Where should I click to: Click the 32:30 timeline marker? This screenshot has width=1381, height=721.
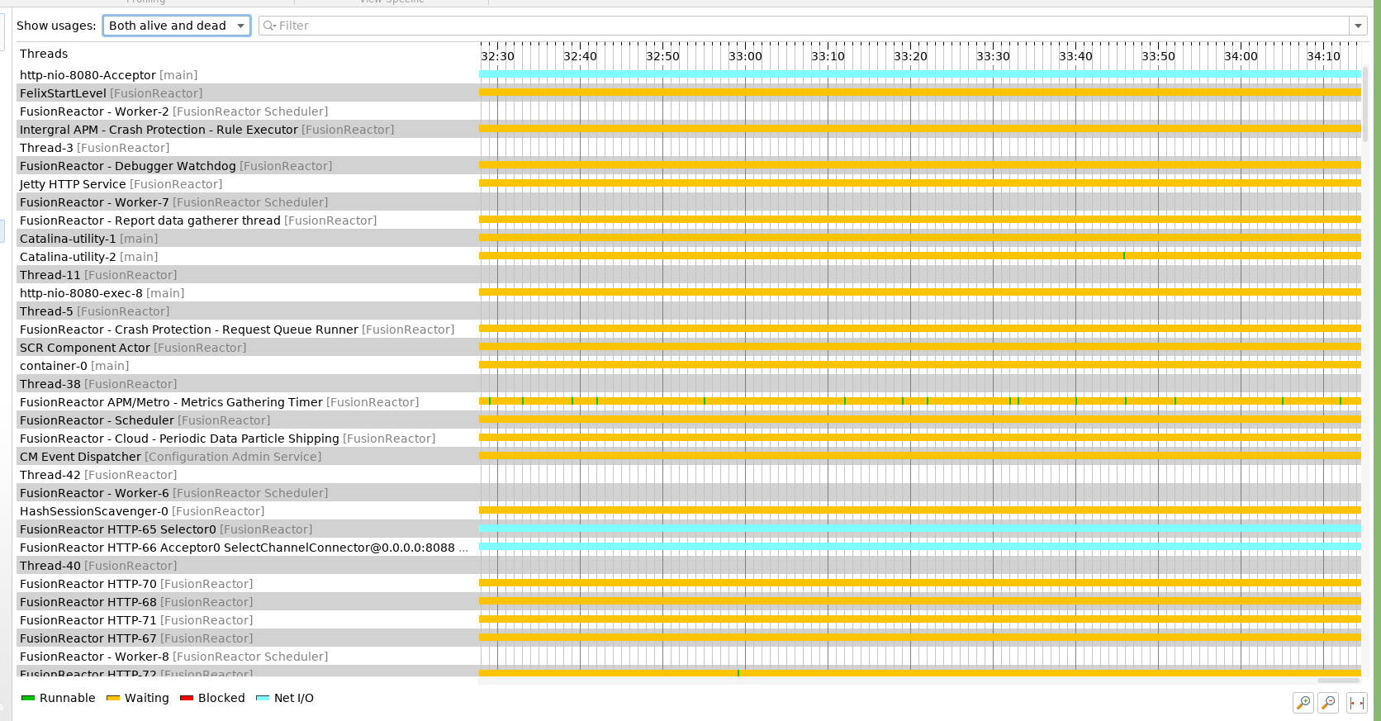[x=497, y=56]
